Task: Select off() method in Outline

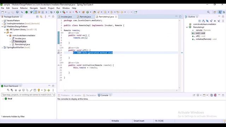Action: tap(198, 36)
